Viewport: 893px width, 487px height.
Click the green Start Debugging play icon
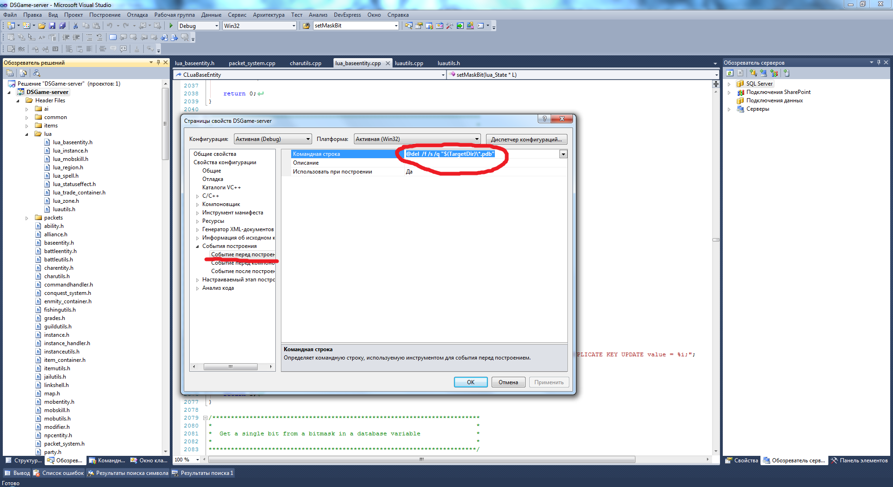(x=171, y=26)
